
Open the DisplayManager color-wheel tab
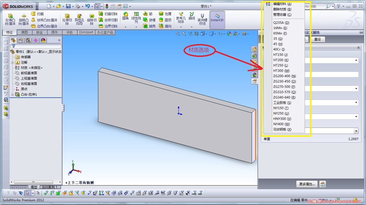[43, 40]
